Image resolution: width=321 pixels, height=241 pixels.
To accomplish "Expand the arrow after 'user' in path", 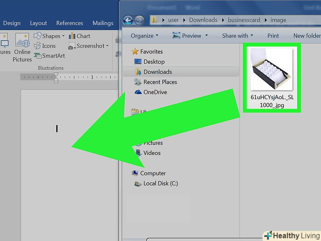I will coord(184,20).
